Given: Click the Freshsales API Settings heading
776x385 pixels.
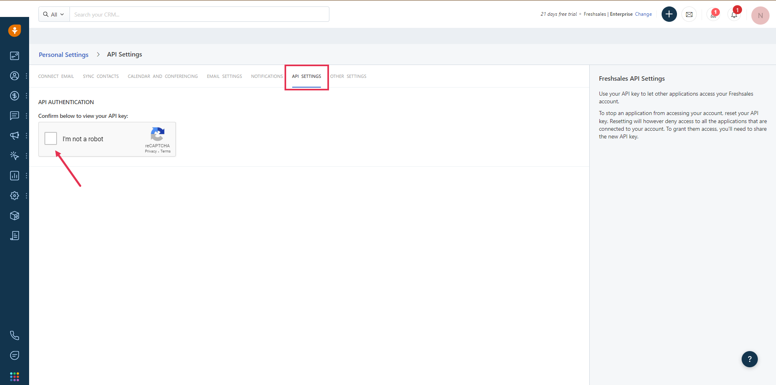Looking at the screenshot, I should pos(632,79).
